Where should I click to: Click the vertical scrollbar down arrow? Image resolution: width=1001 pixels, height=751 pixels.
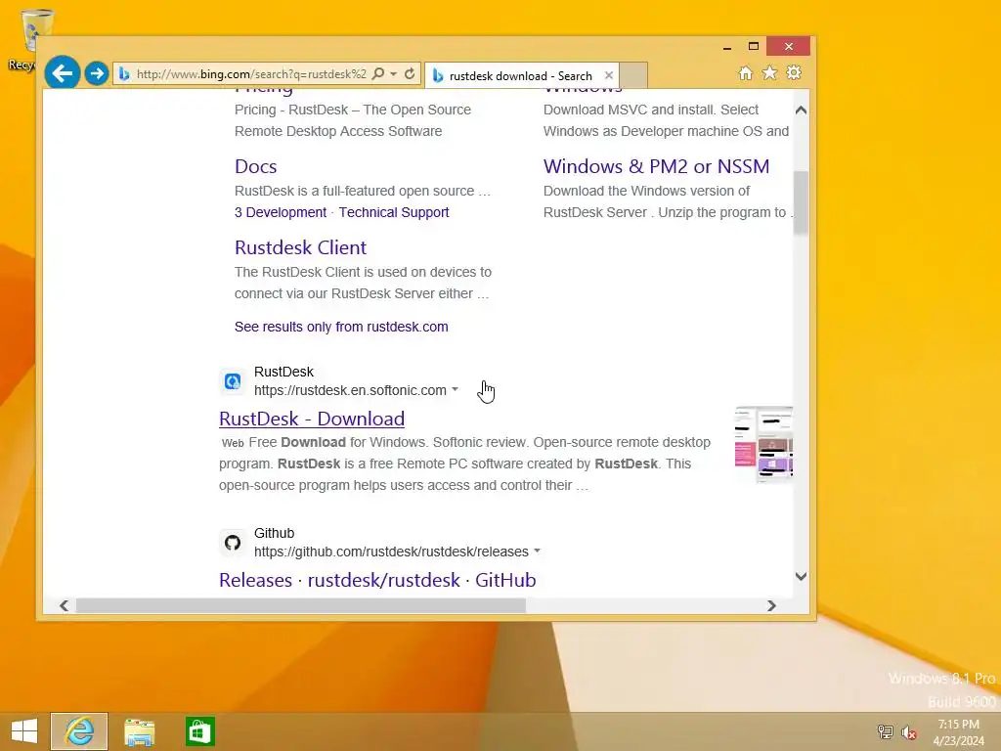(801, 576)
